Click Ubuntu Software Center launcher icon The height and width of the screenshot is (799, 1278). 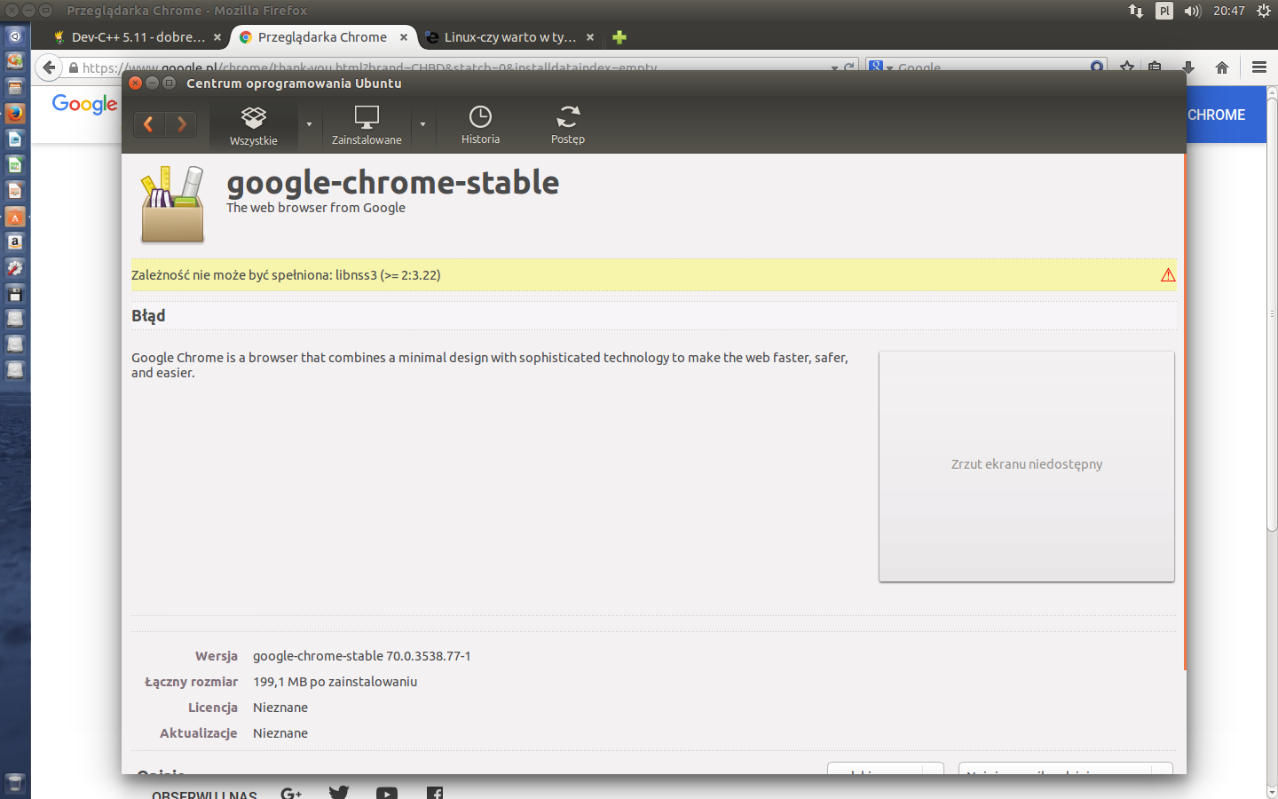pyautogui.click(x=15, y=217)
